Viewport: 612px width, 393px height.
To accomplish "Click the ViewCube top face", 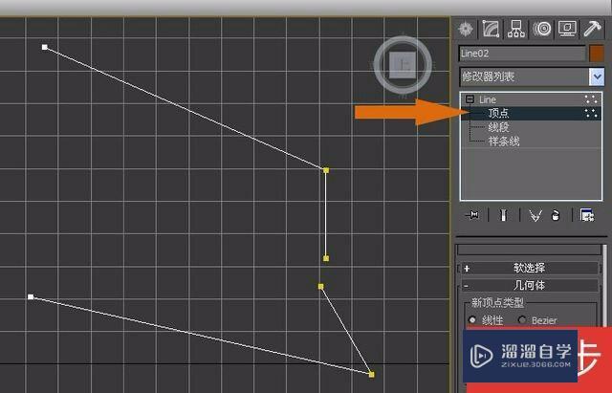I will point(403,64).
